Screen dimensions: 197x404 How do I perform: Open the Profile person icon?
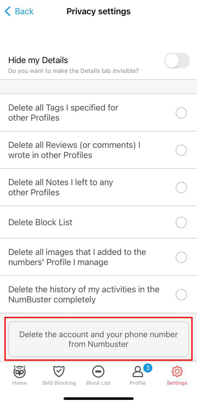[x=137, y=372]
